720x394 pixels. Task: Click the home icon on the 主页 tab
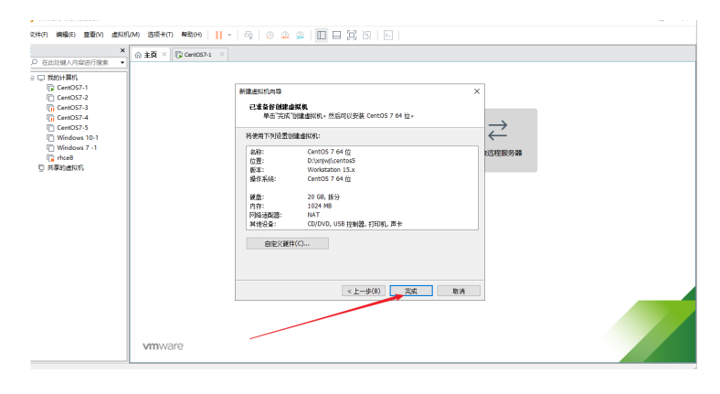(138, 55)
